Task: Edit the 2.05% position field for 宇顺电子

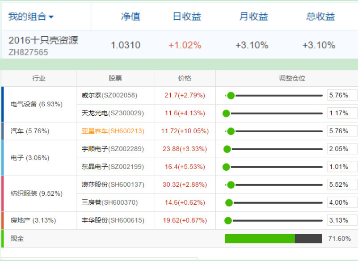Action: (x=342, y=149)
